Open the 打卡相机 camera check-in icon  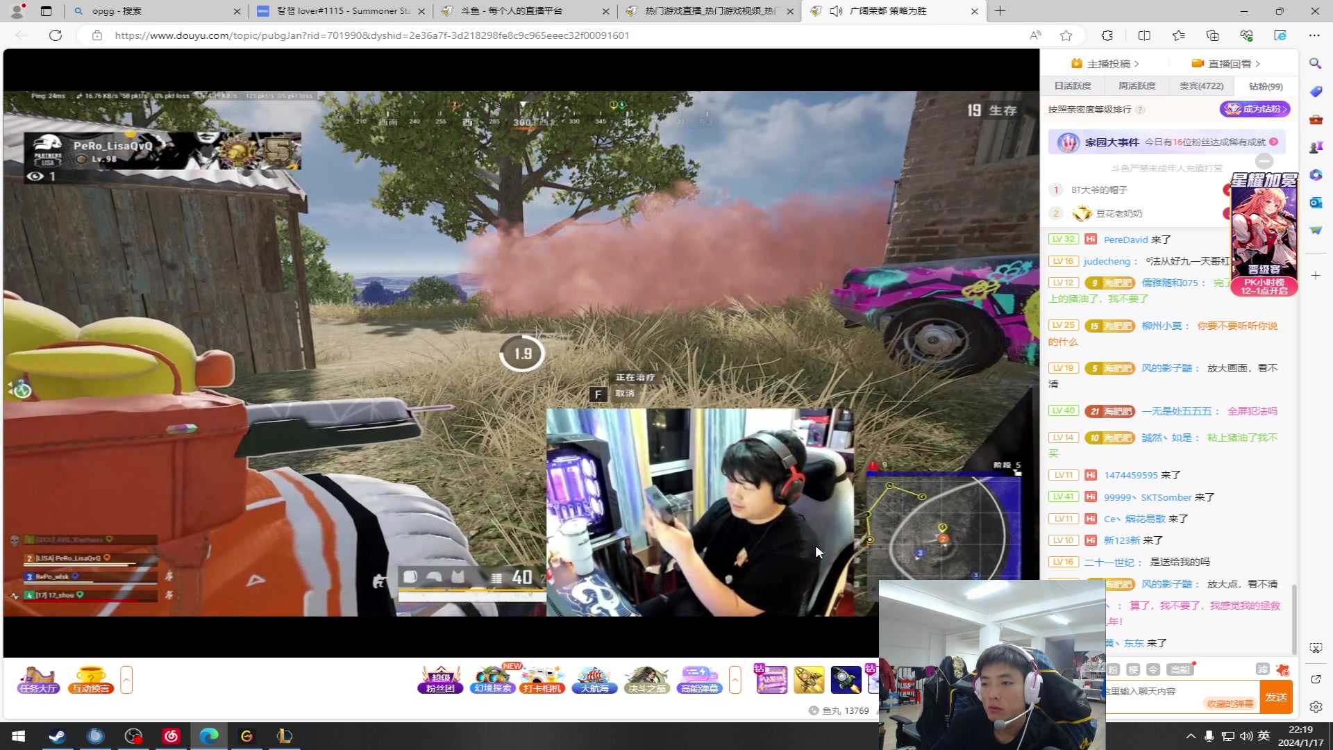(x=542, y=680)
